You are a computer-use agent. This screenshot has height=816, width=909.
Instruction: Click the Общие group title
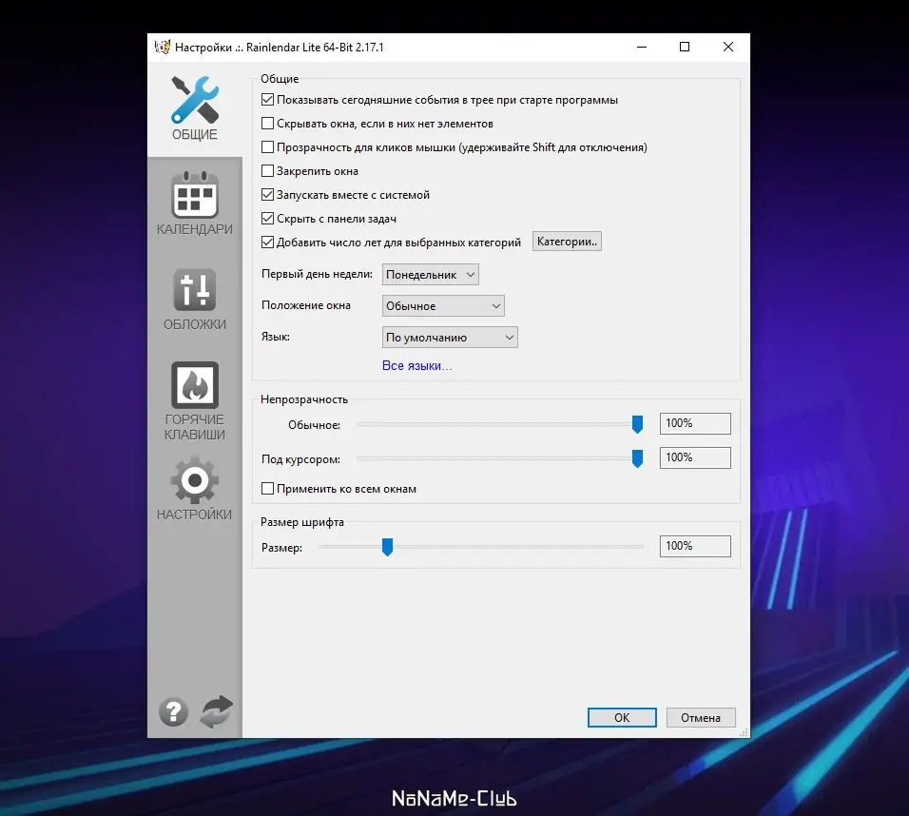click(280, 79)
